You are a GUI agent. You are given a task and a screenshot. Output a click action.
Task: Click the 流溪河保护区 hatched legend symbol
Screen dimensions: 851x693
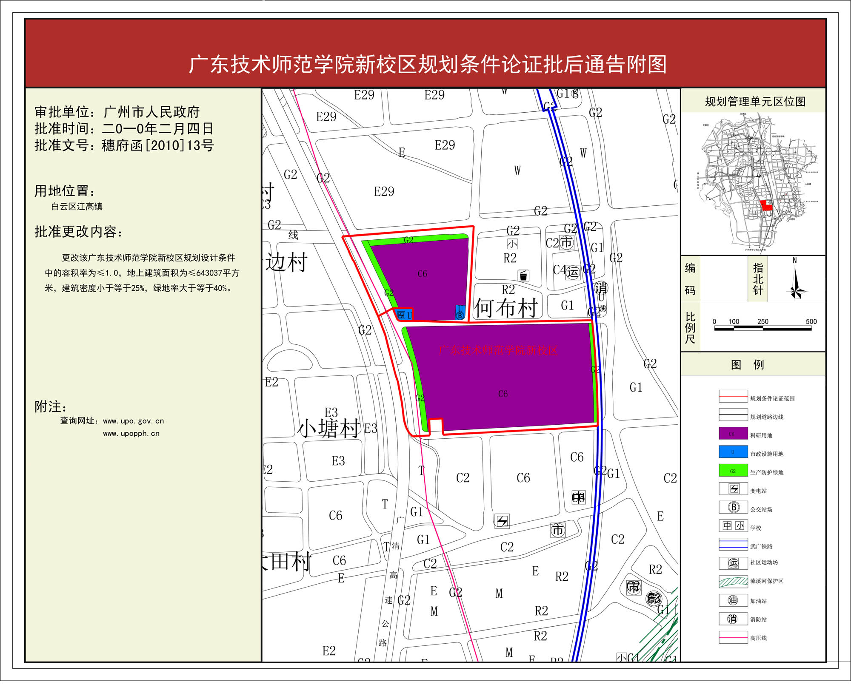733,581
